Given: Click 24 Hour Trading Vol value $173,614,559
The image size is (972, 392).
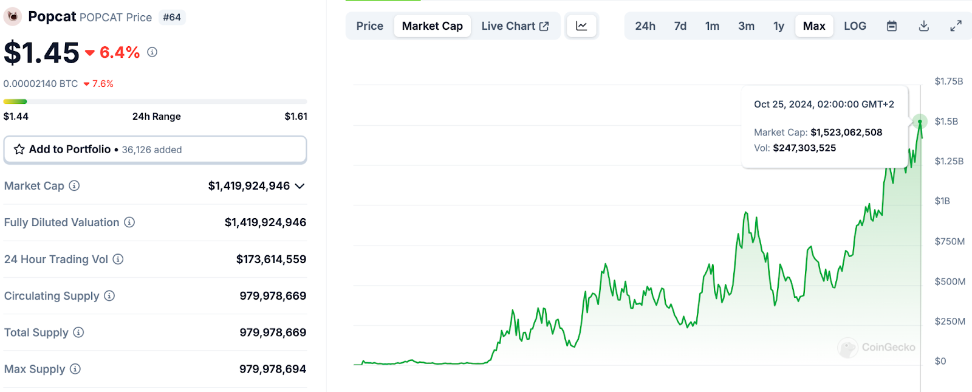Looking at the screenshot, I should click(271, 260).
